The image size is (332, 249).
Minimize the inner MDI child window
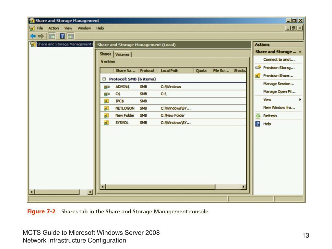(288, 28)
